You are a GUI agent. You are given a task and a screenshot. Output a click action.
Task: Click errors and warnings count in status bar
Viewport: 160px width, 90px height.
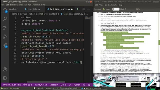pyautogui.click(x=27, y=85)
